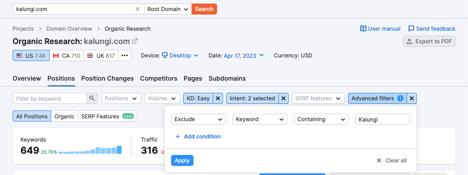Open the User manual link
The width and height of the screenshot is (468, 175).
(x=380, y=29)
